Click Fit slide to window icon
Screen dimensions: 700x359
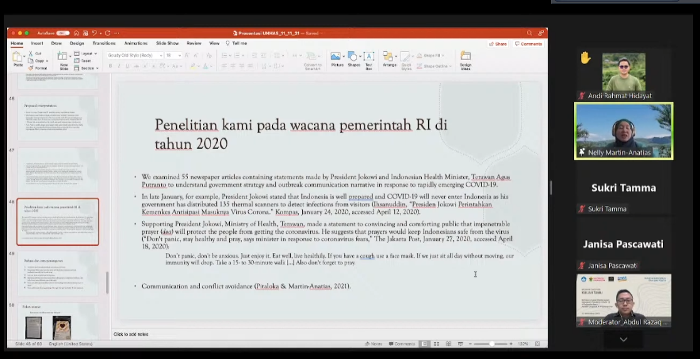coord(538,344)
